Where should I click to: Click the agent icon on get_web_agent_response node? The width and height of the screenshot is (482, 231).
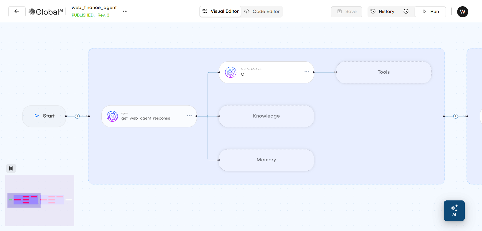pos(112,116)
